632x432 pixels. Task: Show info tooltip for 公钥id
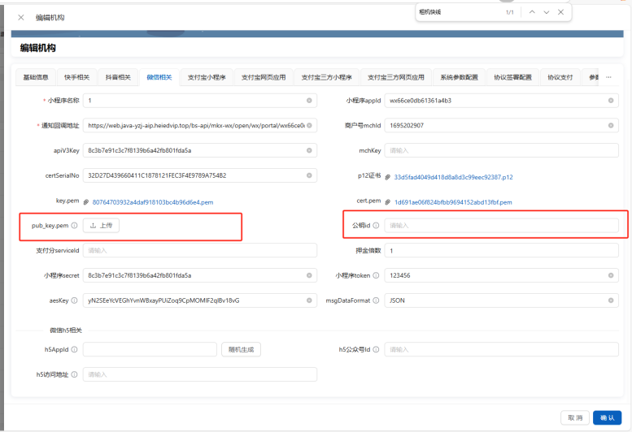point(376,226)
